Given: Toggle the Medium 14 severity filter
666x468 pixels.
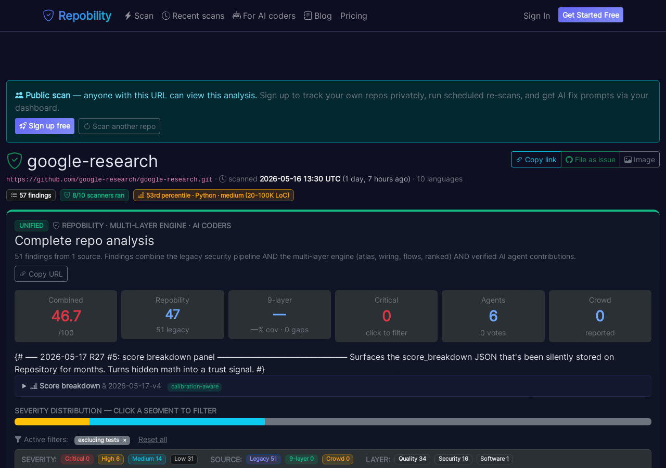Looking at the screenshot, I should click(147, 459).
